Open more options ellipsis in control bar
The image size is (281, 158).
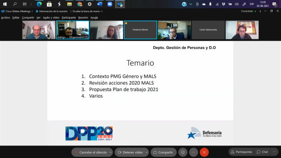(193, 152)
